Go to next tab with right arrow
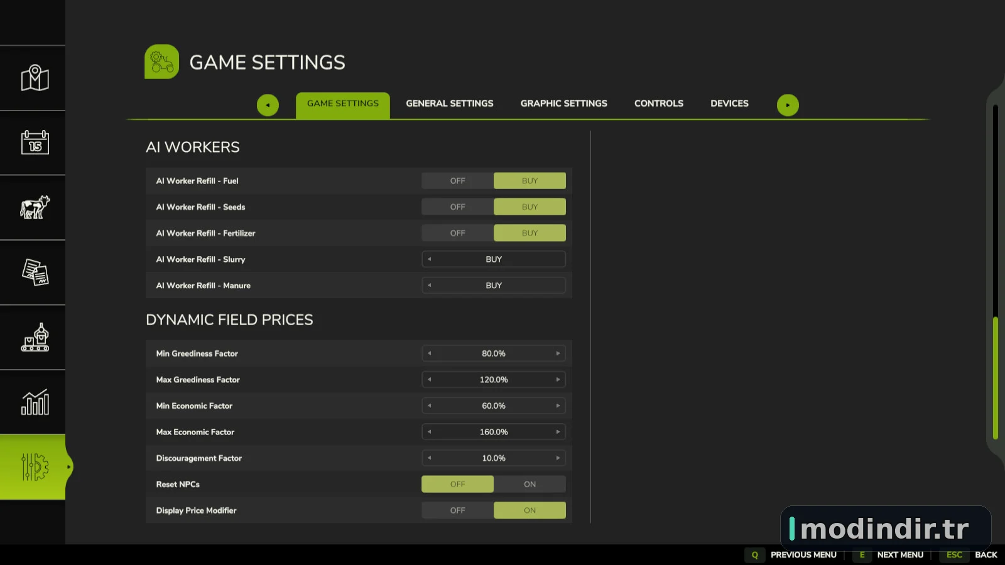 (x=788, y=105)
